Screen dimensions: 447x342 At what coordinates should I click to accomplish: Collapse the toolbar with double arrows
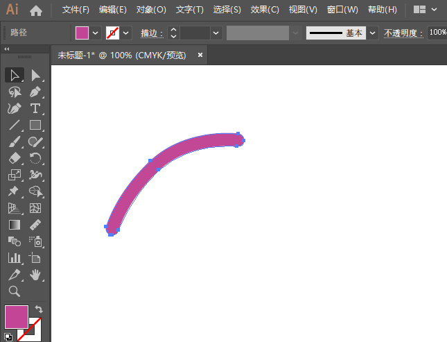click(x=7, y=49)
